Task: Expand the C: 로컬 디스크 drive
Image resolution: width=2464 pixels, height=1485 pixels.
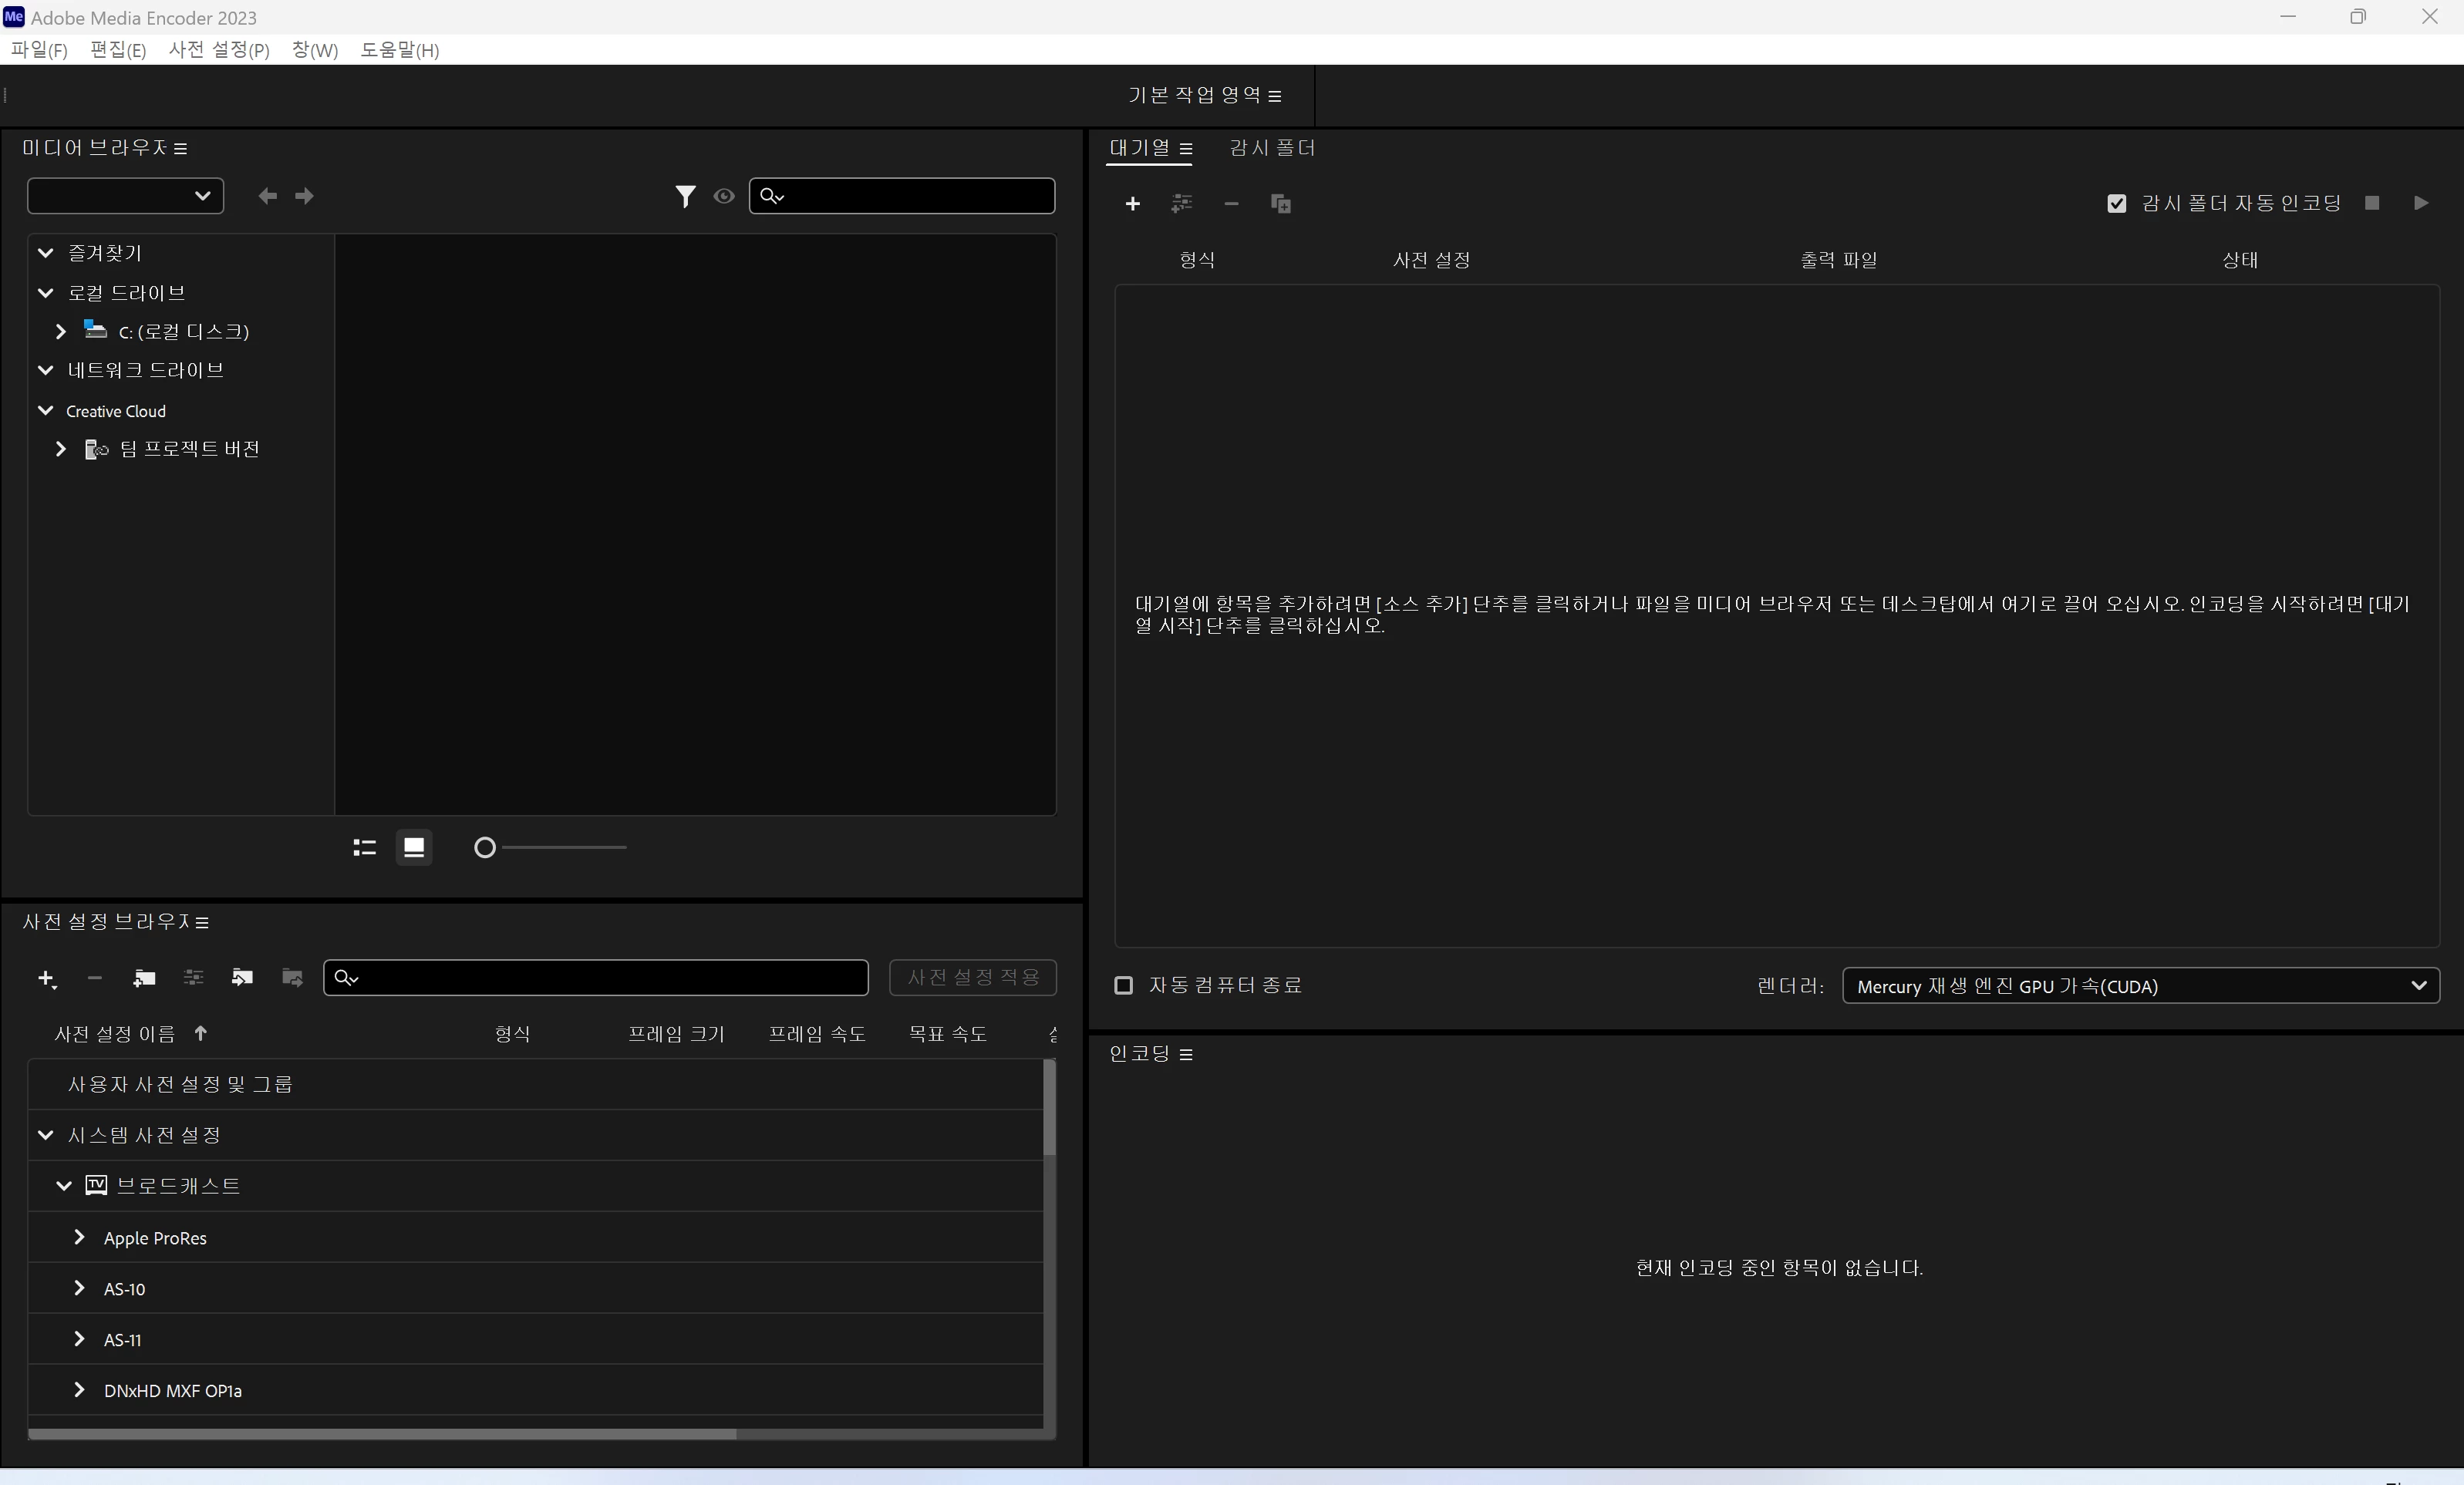Action: pyautogui.click(x=60, y=331)
